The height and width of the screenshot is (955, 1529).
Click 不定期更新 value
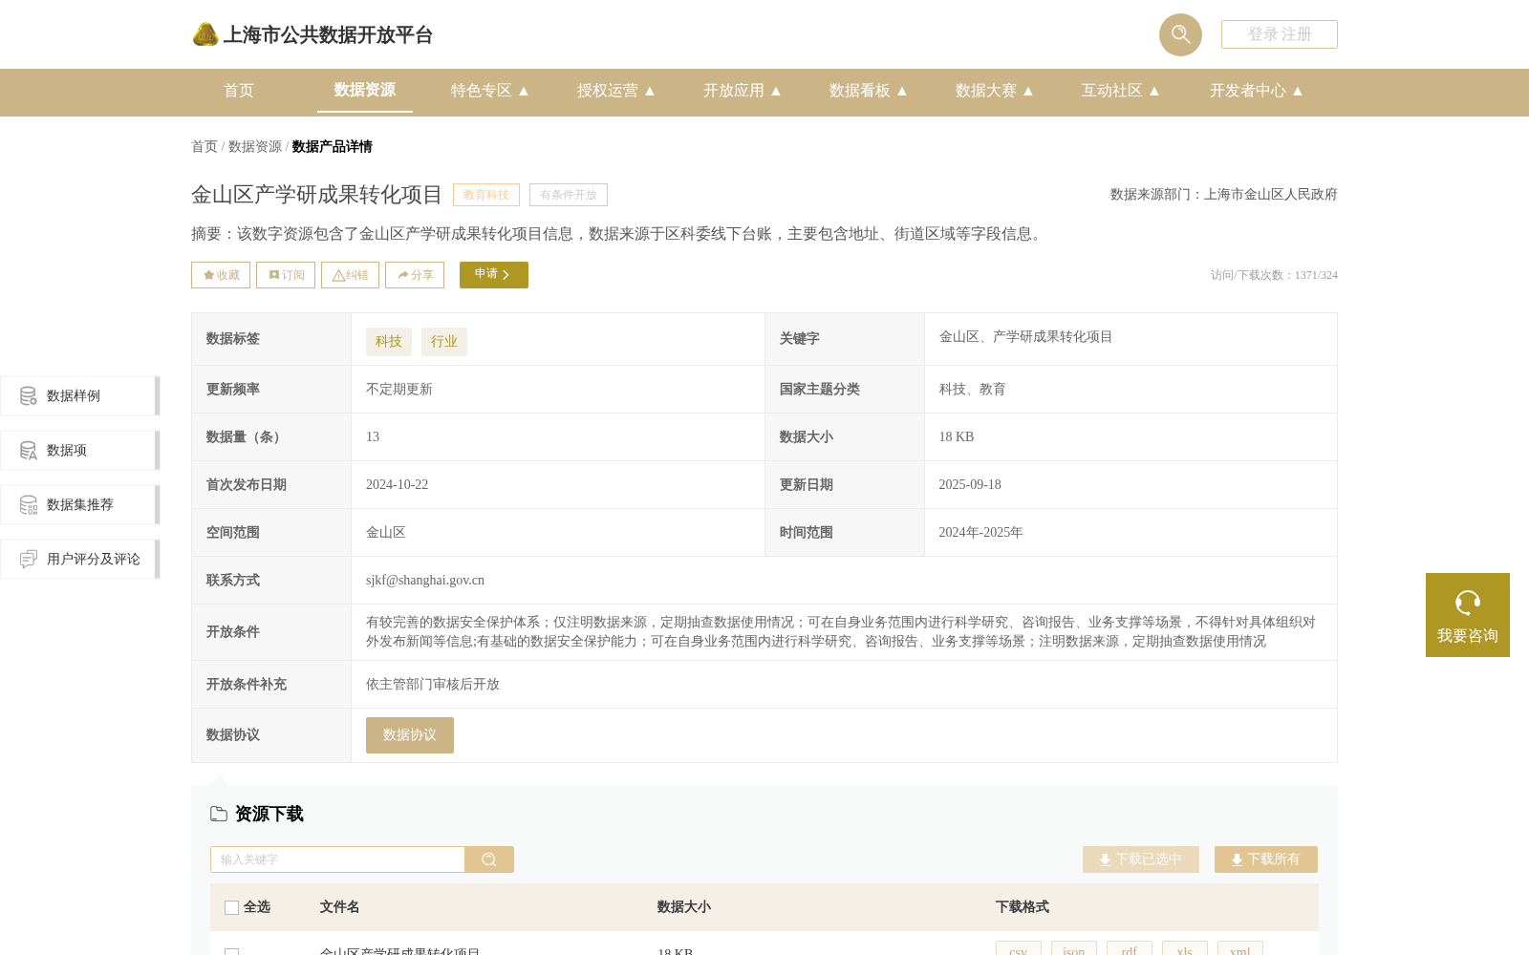(399, 390)
